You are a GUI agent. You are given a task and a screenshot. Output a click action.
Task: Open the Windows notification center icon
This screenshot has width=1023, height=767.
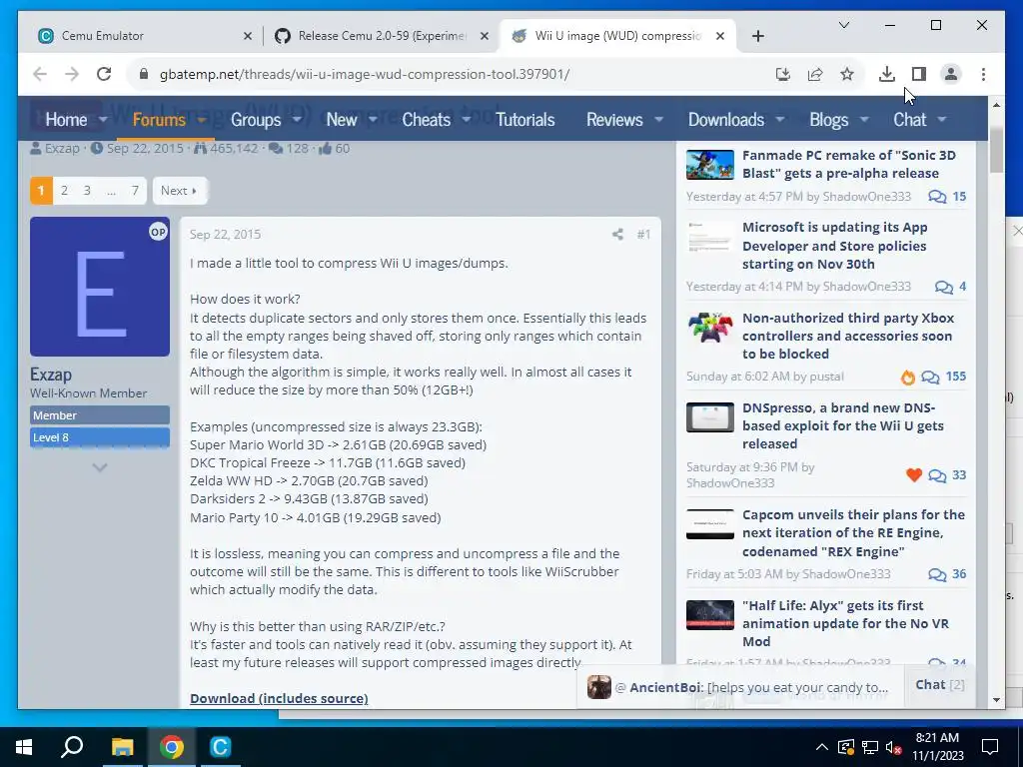click(x=990, y=747)
